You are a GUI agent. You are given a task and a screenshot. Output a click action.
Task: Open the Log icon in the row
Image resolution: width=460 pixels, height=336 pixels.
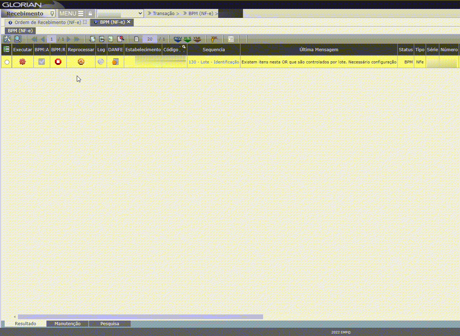click(x=101, y=62)
